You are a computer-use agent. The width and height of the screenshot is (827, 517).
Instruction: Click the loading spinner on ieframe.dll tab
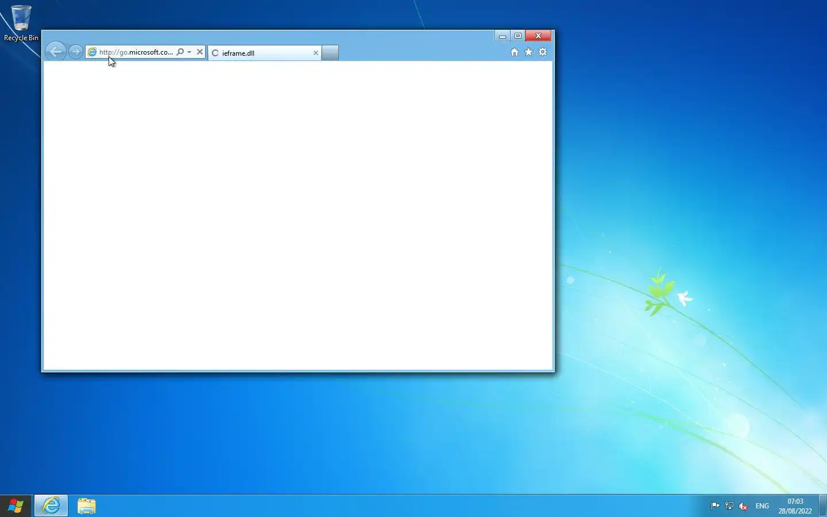[215, 53]
